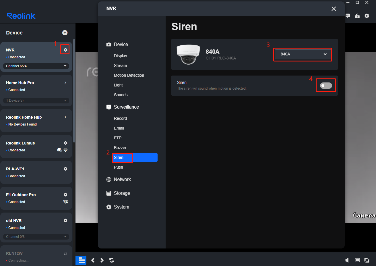Open Motion Detection settings
The width and height of the screenshot is (376, 266).
coord(129,75)
